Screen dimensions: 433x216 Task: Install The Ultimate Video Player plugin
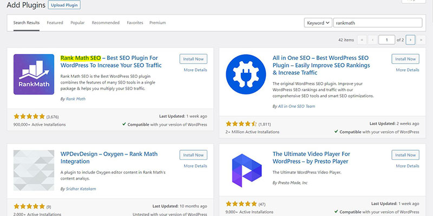pyautogui.click(x=405, y=155)
